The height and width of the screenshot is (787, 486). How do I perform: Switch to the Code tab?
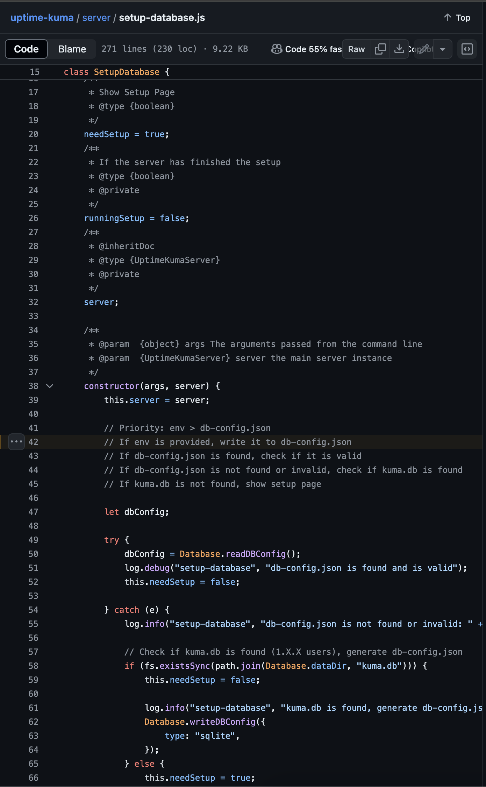[x=26, y=49]
